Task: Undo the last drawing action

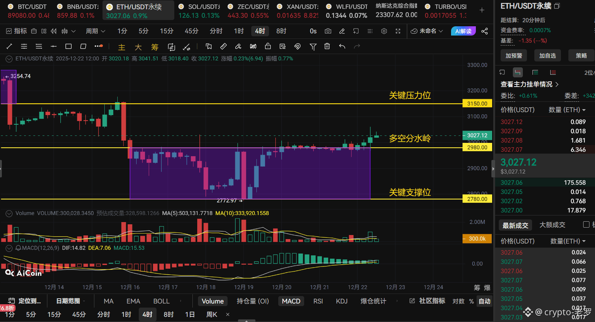Action: tap(342, 46)
